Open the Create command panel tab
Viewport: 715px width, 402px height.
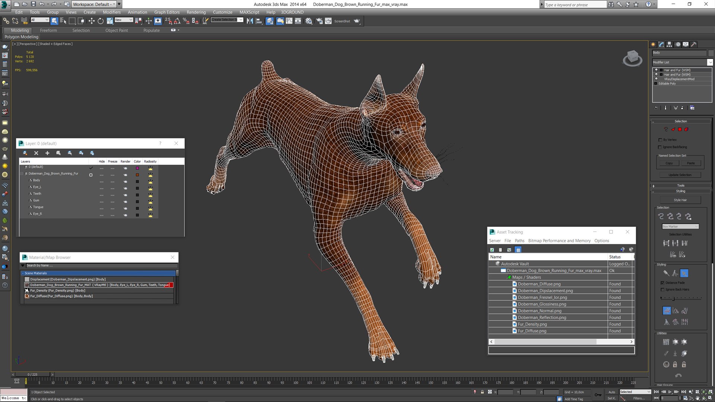pyautogui.click(x=653, y=44)
